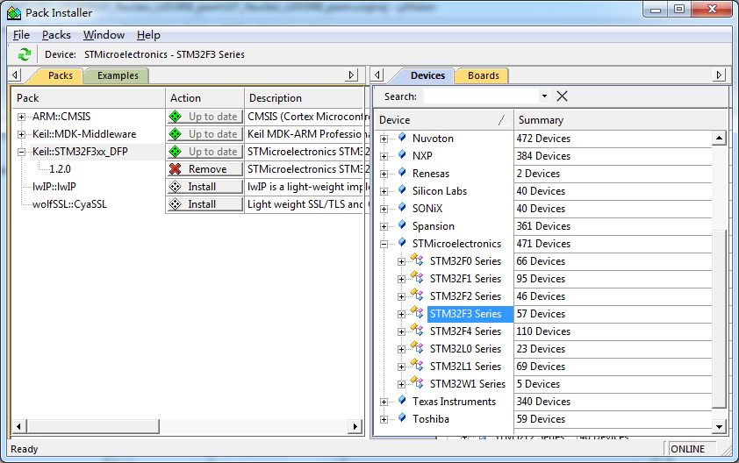
Task: Expand the Keil::MDK-Middleware pack node
Action: [x=21, y=135]
